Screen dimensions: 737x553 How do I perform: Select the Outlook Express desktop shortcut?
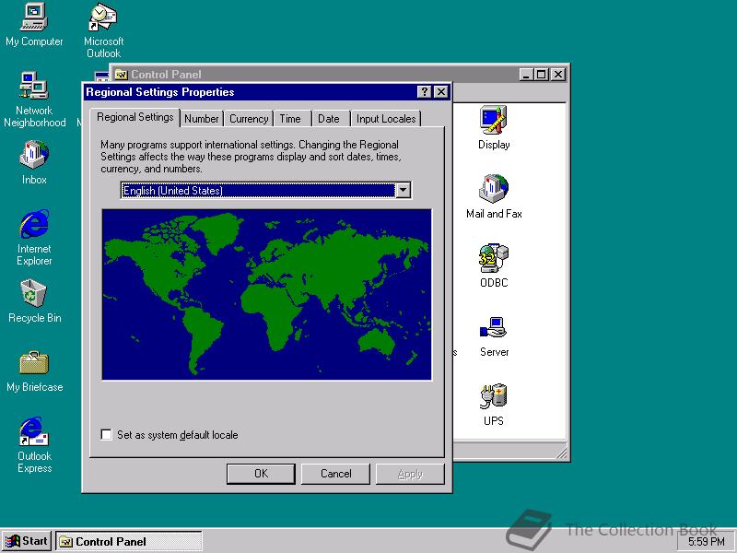pyautogui.click(x=34, y=444)
